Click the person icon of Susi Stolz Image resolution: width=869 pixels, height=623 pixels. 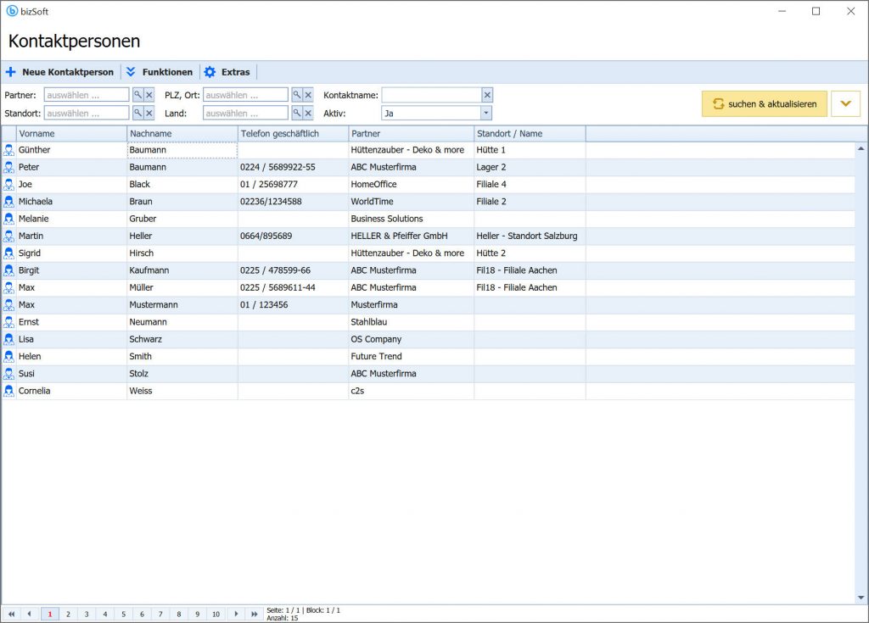8,373
